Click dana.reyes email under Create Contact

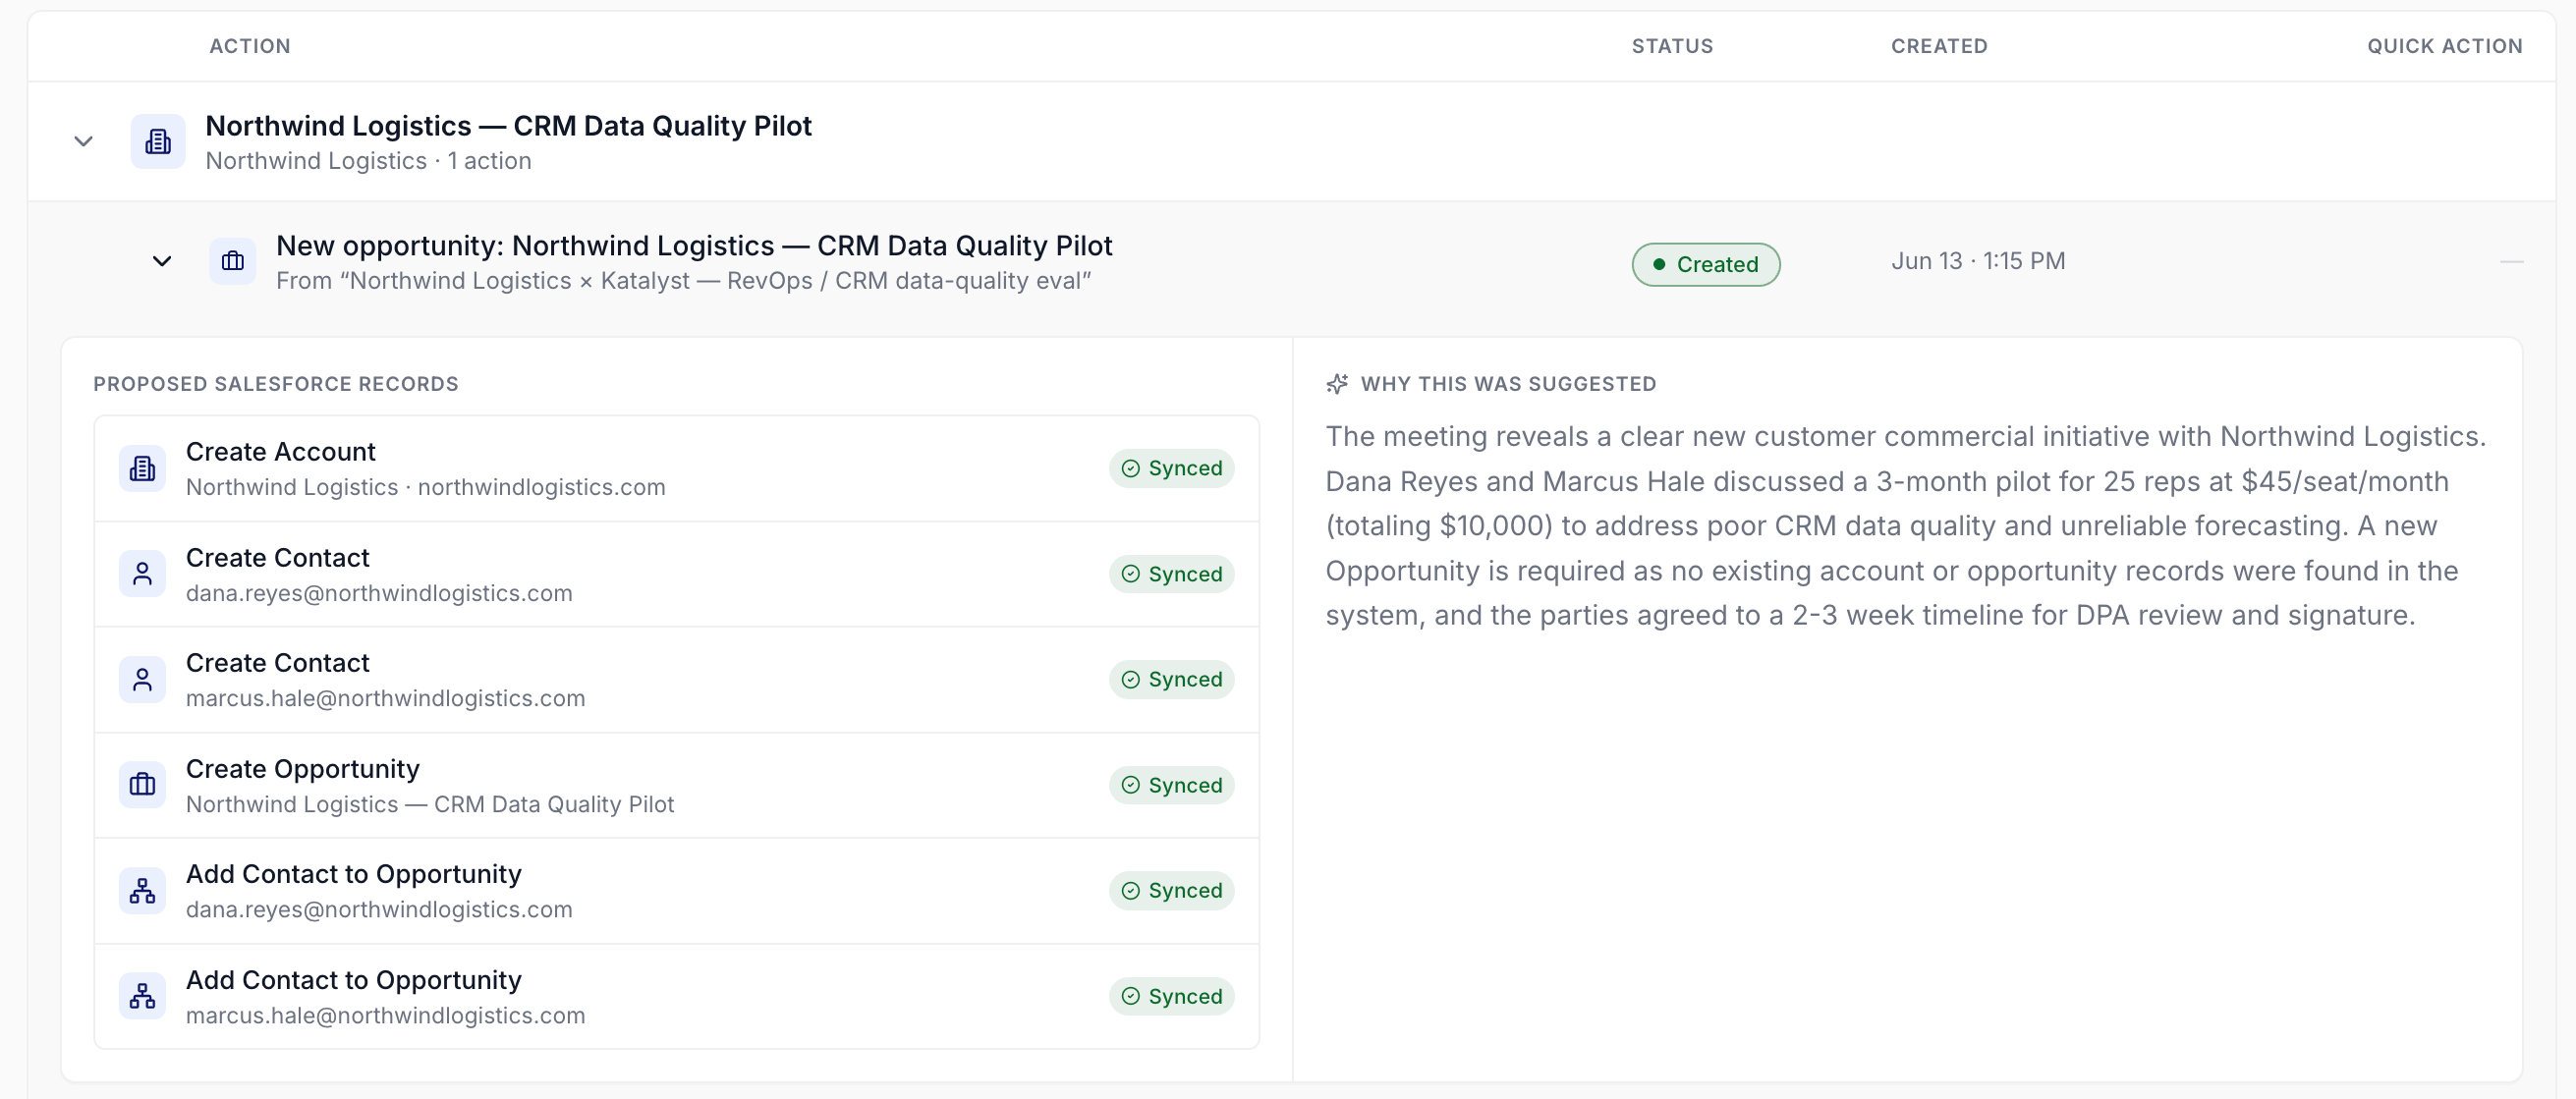click(379, 593)
